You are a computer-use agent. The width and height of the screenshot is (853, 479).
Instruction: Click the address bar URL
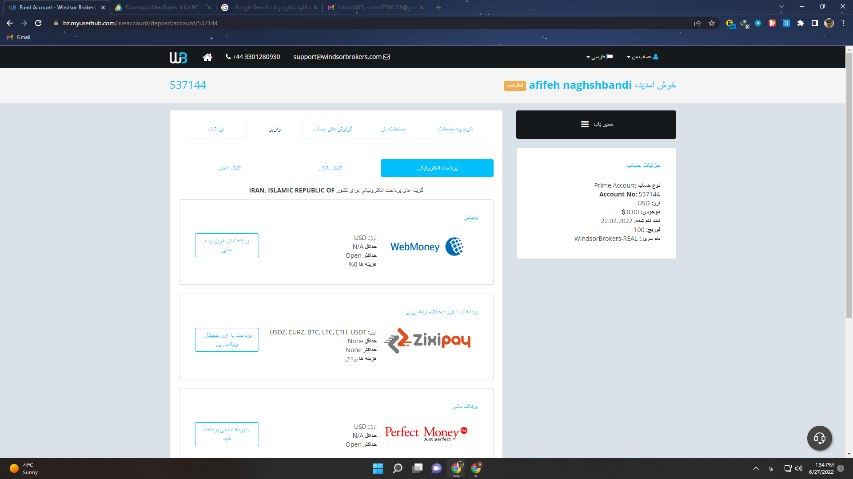(x=140, y=23)
